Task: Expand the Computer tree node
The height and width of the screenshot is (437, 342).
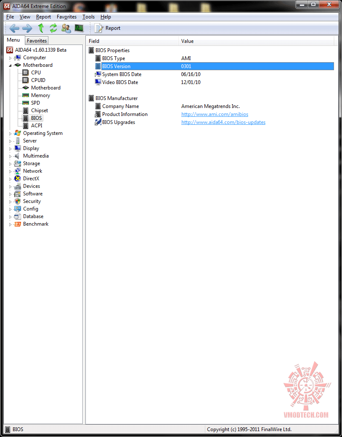Action: 11,58
